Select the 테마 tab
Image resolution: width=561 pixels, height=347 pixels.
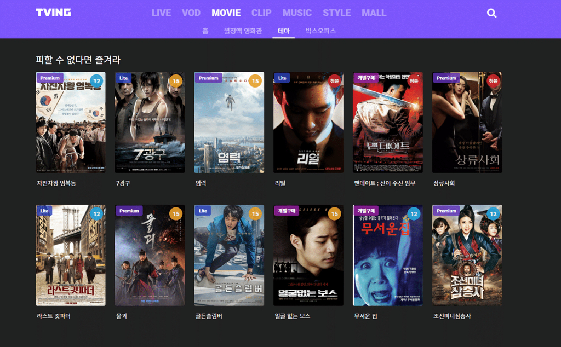pyautogui.click(x=283, y=31)
